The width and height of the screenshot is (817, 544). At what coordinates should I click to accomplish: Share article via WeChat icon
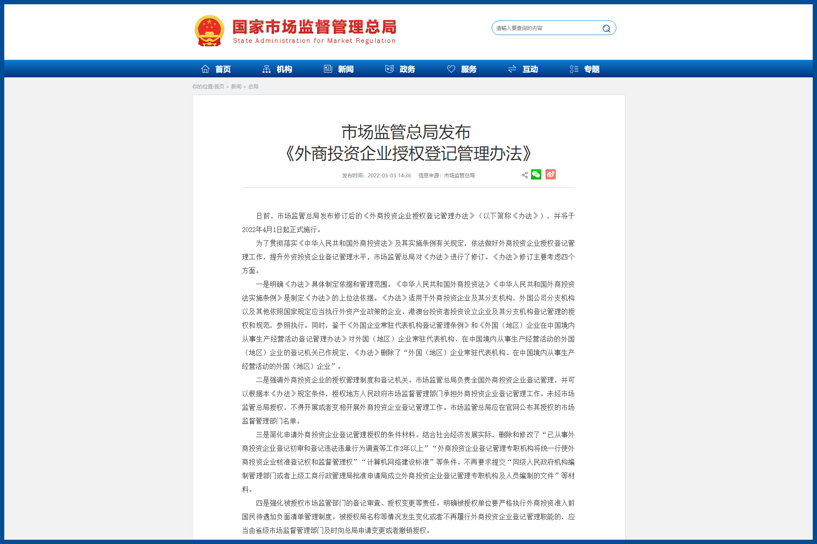(536, 175)
